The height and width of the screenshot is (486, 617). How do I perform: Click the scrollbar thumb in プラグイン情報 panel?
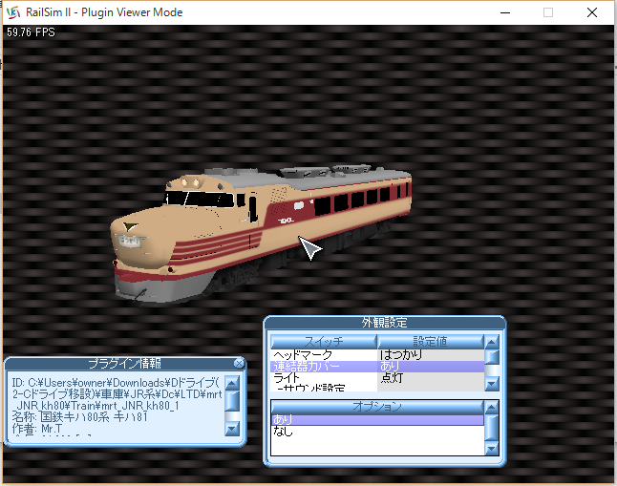click(x=232, y=401)
